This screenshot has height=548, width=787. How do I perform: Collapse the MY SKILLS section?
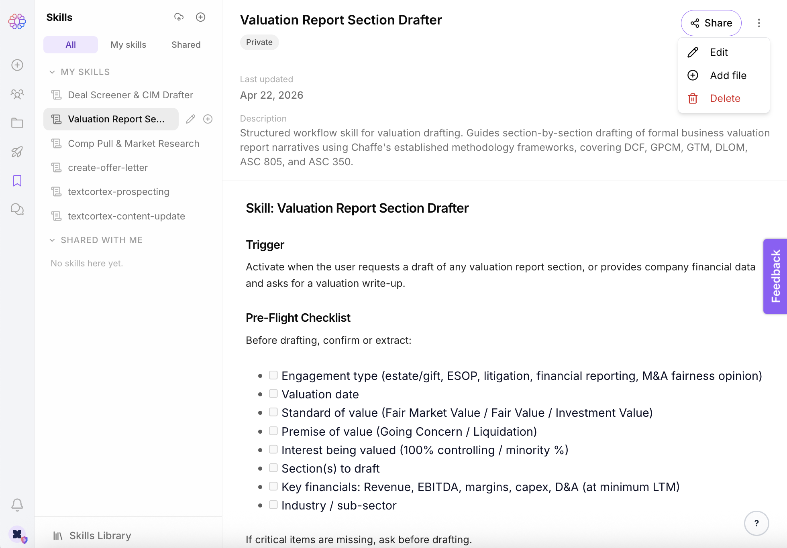[x=52, y=72]
